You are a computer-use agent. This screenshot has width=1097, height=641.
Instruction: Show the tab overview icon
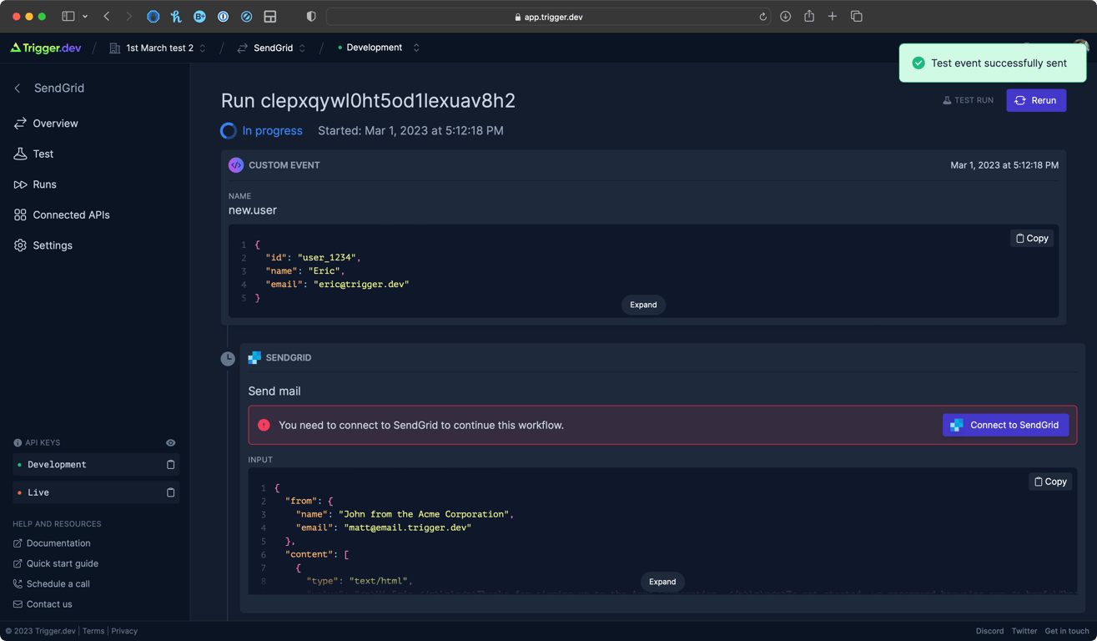856,17
